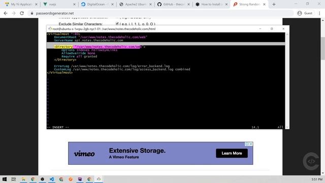The image size is (325, 183).
Task: Click the browser page vertical scrollbar
Action: [x=323, y=48]
